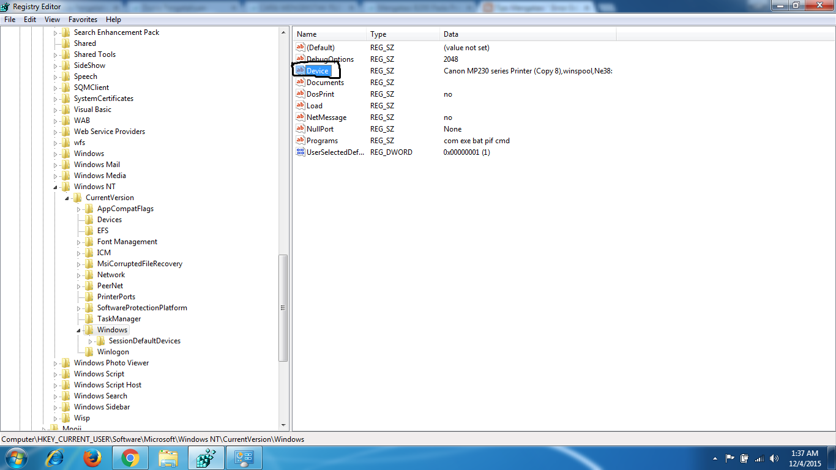Select the PeerNet key
The width and height of the screenshot is (836, 470).
(110, 286)
